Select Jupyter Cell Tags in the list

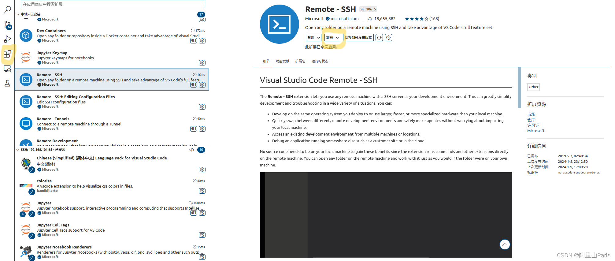[112, 230]
